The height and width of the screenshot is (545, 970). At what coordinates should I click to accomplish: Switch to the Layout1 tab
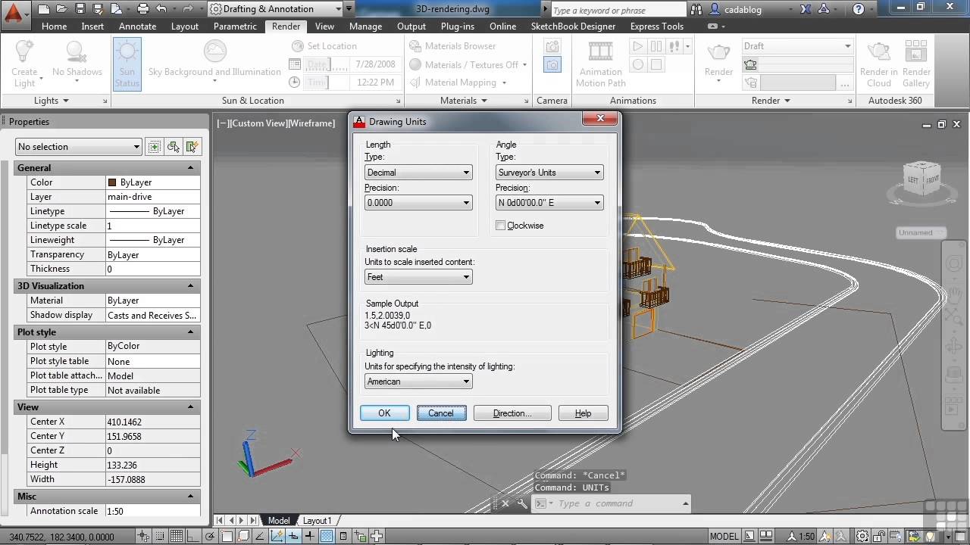pyautogui.click(x=318, y=521)
